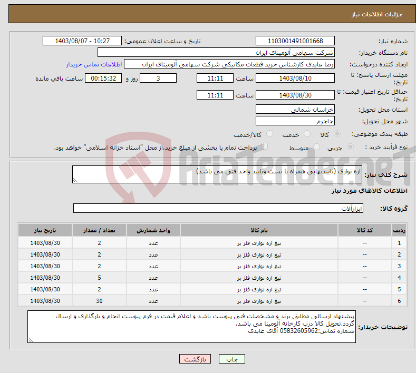
Task: Click the واحد شمارش column header
Action: [153, 230]
